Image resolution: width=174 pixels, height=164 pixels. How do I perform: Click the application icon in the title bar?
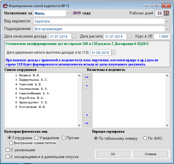tap(5, 6)
